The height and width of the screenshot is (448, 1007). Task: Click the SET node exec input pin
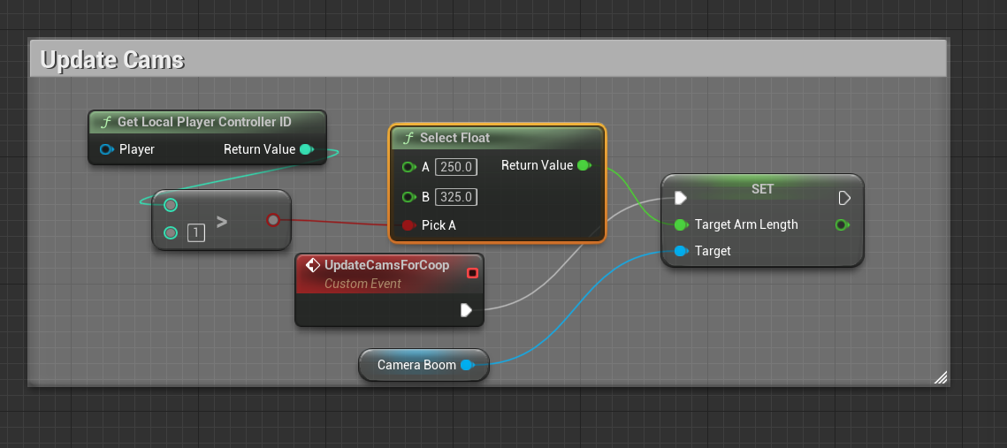click(x=681, y=198)
